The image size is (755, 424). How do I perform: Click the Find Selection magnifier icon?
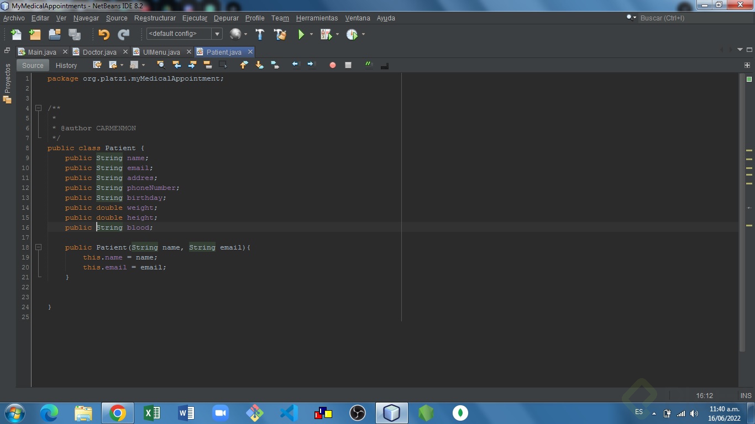(x=161, y=65)
